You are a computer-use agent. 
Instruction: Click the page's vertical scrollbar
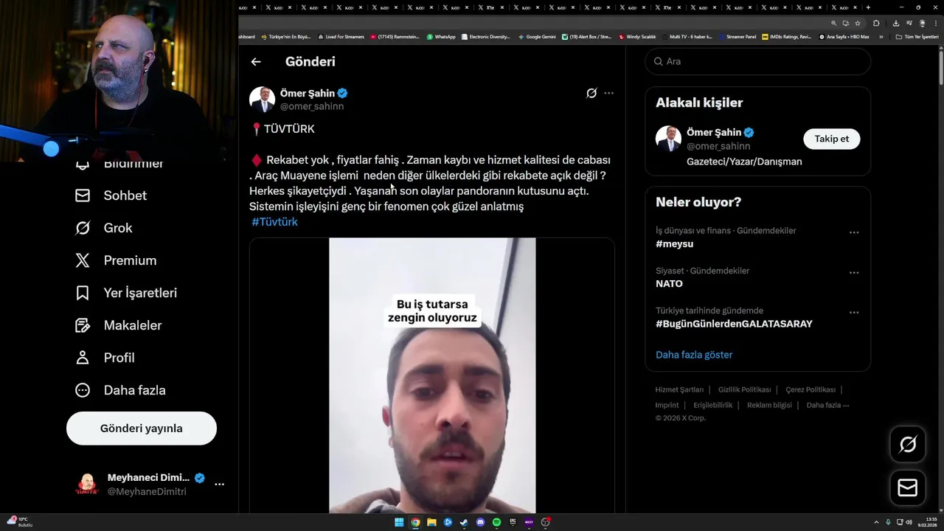pyautogui.click(x=940, y=68)
